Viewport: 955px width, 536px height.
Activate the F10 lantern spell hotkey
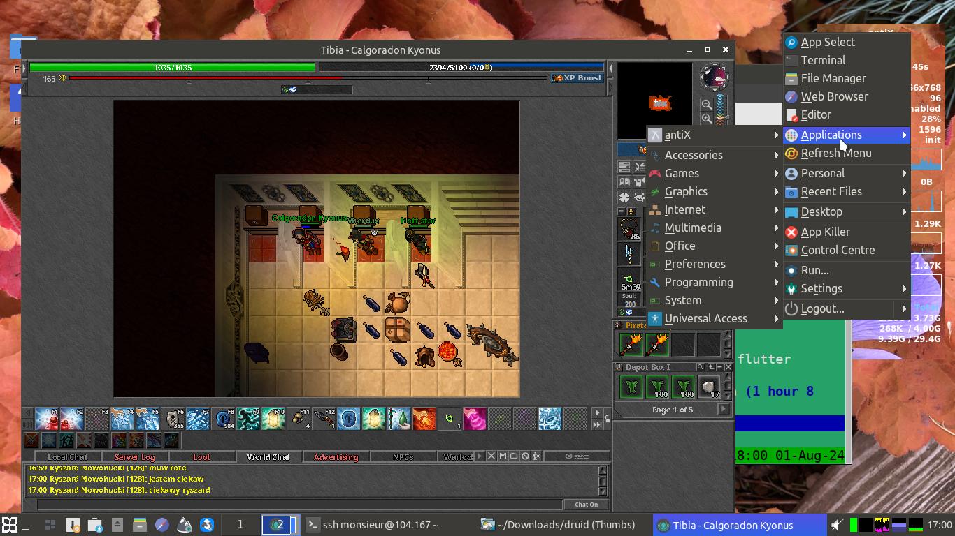click(273, 418)
